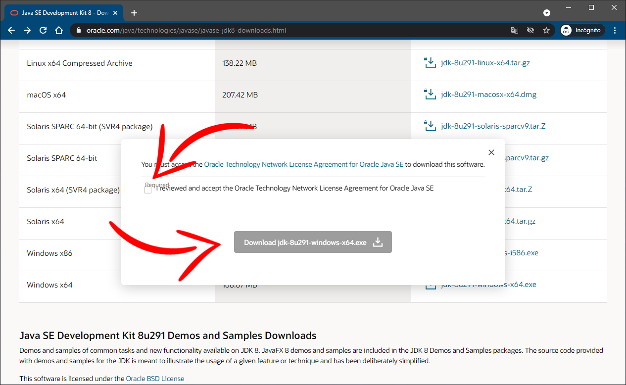626x385 pixels.
Task: Click the translate page icon
Action: click(x=515, y=30)
